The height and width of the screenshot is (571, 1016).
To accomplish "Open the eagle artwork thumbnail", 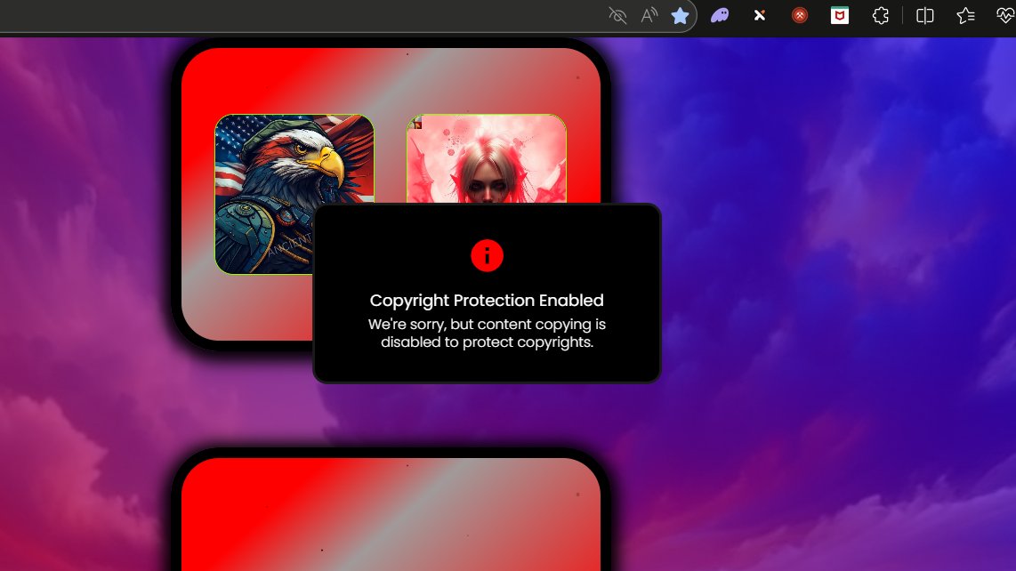I will coord(294,195).
